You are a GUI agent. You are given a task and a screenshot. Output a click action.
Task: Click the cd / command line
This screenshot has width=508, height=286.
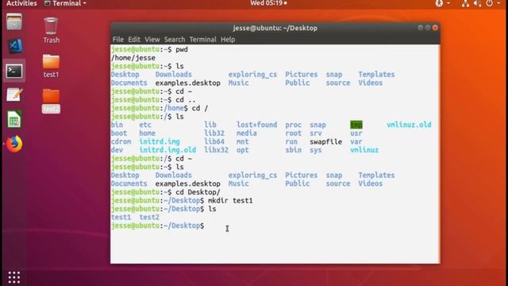pyautogui.click(x=160, y=108)
